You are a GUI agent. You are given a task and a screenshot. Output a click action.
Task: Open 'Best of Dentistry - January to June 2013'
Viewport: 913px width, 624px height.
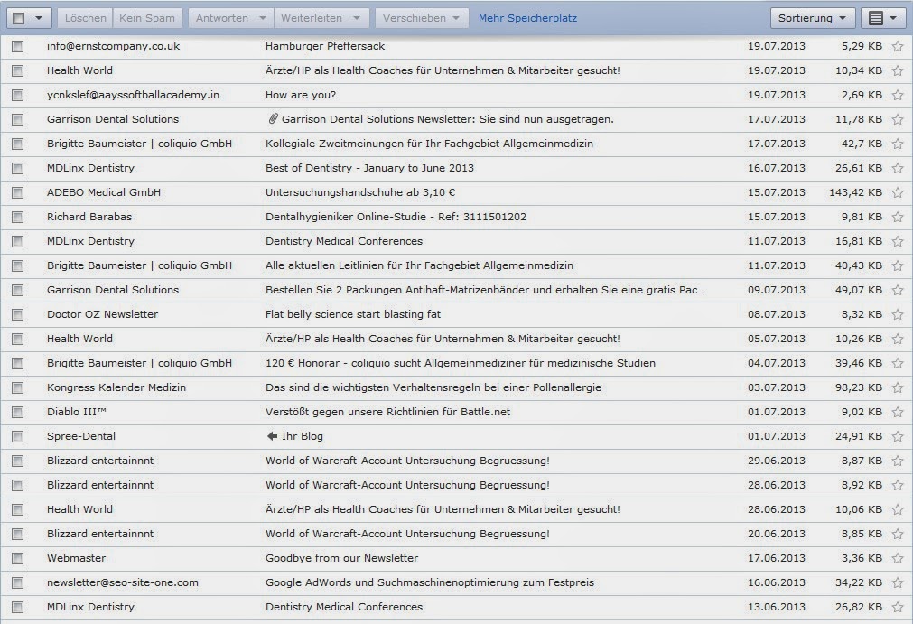pyautogui.click(x=369, y=168)
